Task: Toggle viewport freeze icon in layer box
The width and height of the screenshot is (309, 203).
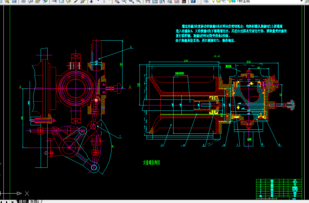Action: (224, 1)
